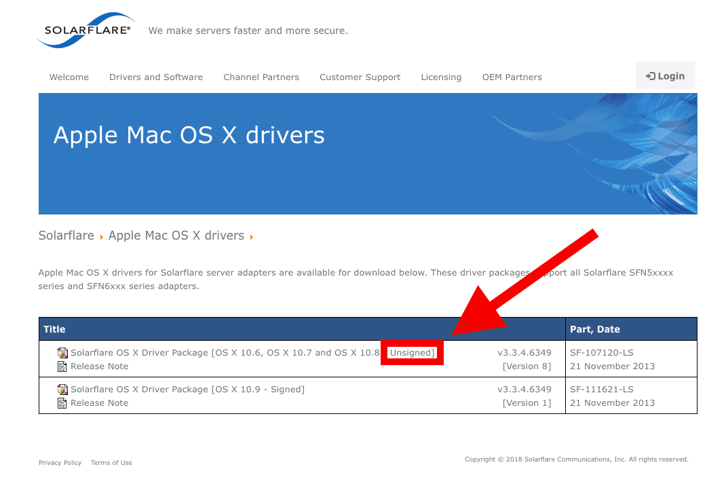
Task: Open the Privacy Policy link
Action: point(60,462)
